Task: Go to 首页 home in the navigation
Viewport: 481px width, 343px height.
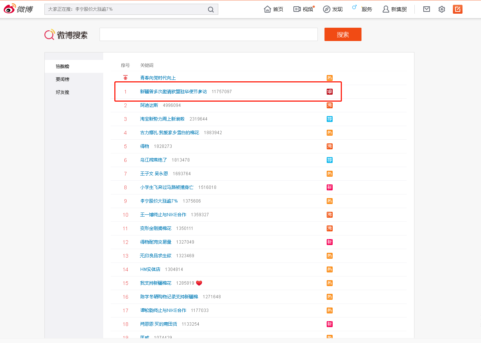Action: point(274,9)
